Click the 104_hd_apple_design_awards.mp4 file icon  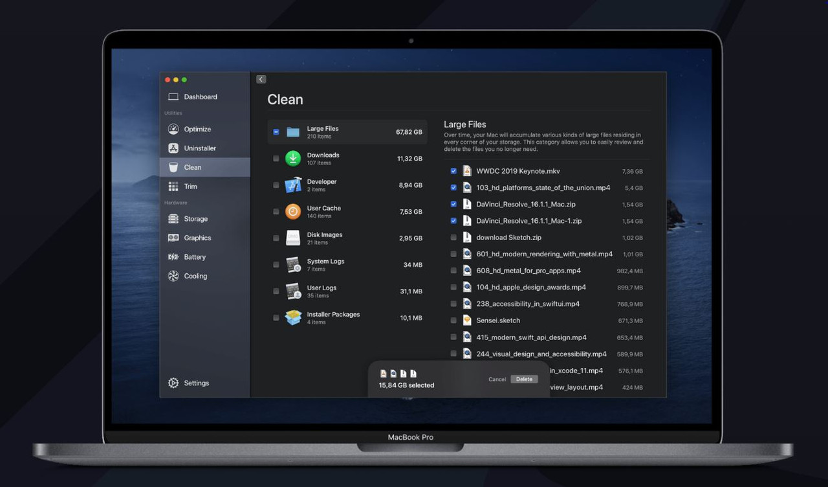(467, 287)
